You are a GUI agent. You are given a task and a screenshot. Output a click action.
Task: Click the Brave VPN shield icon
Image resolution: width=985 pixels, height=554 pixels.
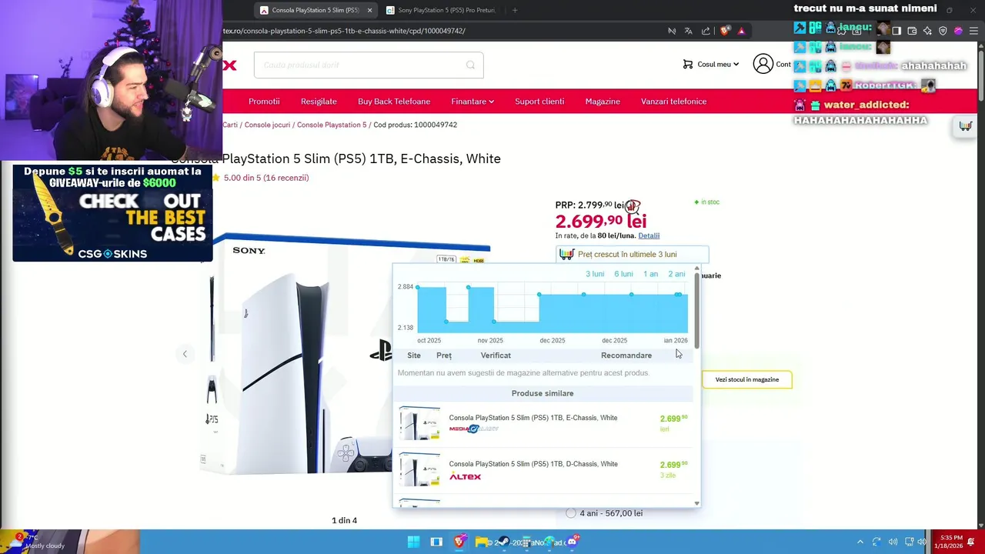point(943,31)
